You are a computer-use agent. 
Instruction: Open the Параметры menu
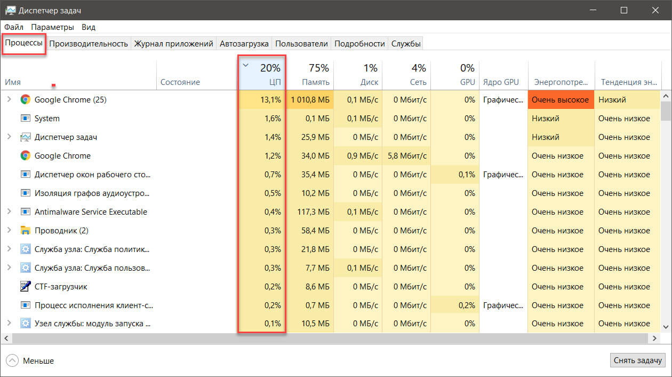pos(52,27)
